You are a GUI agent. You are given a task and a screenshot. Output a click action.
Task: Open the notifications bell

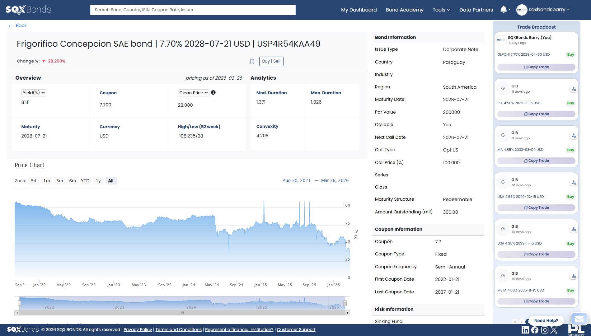point(503,9)
